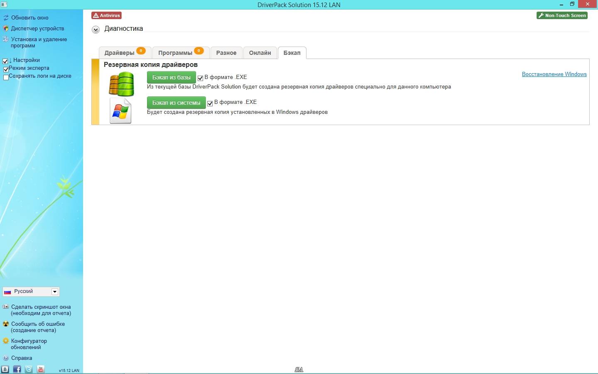
Task: Click the Бэкап из базы button
Action: click(x=172, y=77)
